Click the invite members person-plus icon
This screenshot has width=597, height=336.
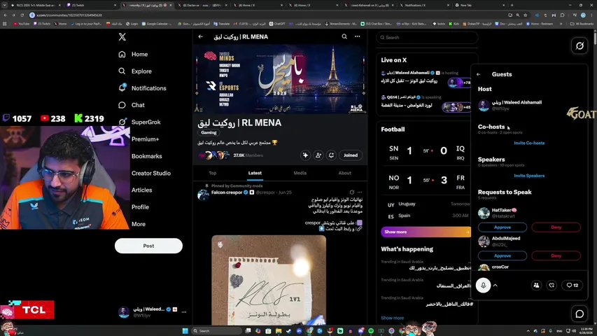tap(318, 155)
